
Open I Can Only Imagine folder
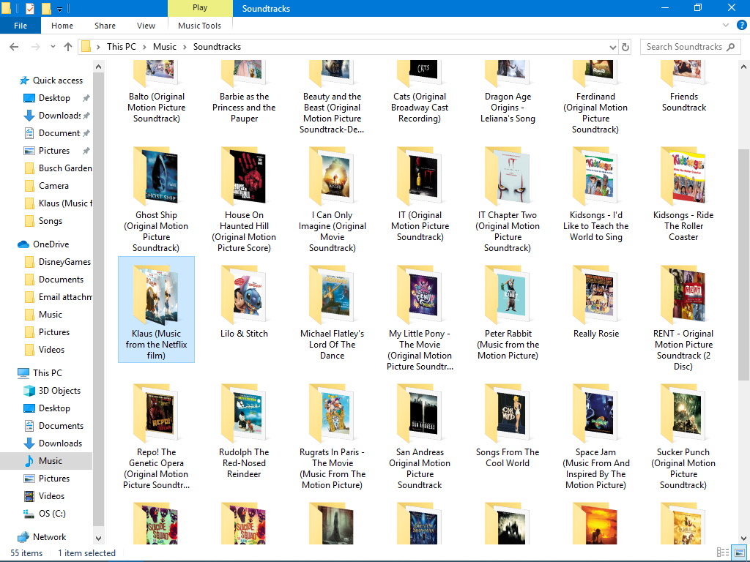[x=332, y=199]
